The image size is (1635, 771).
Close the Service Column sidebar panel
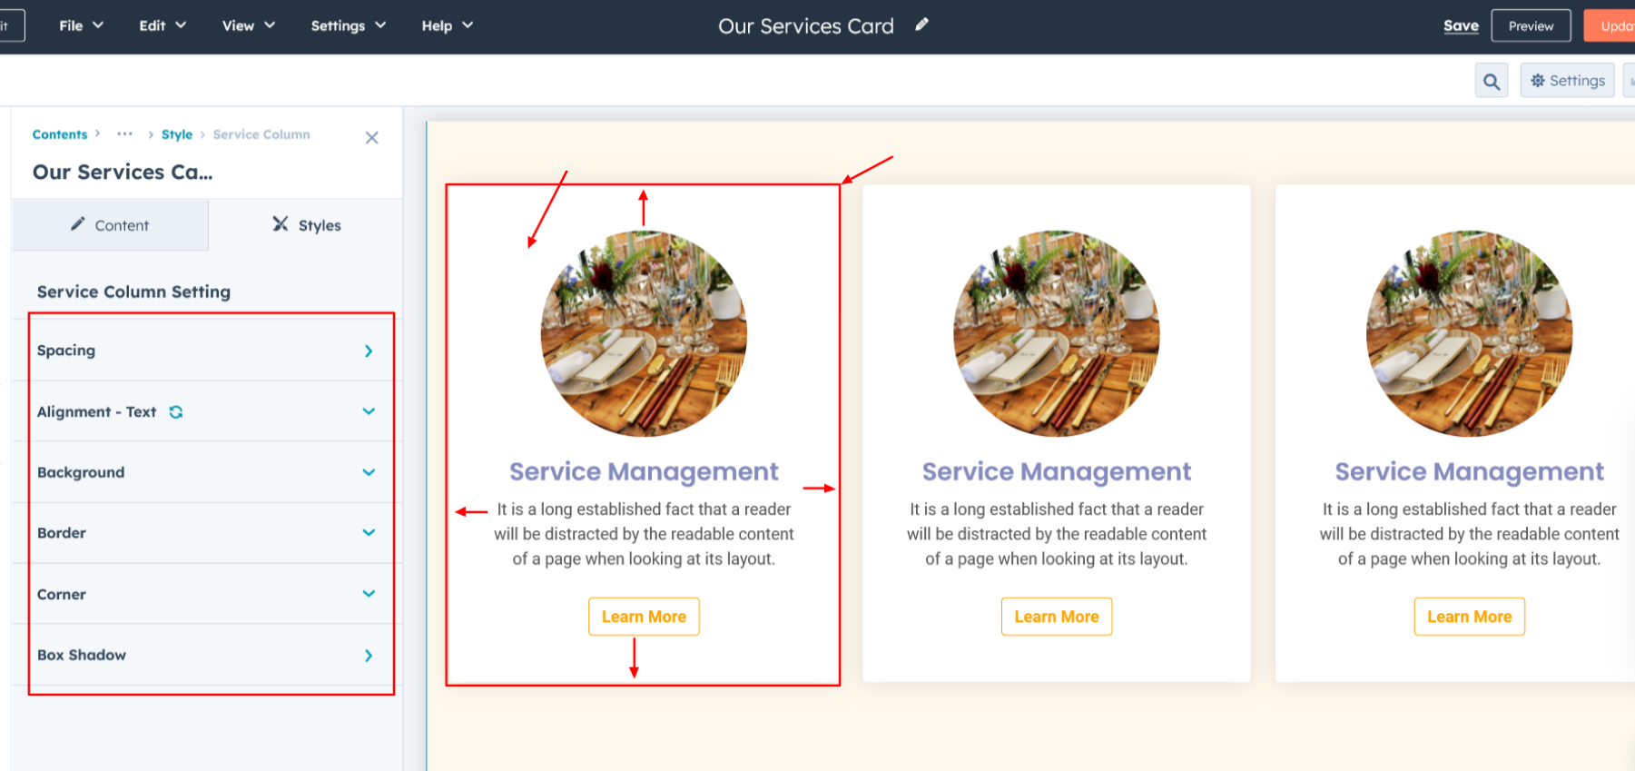pos(371,138)
